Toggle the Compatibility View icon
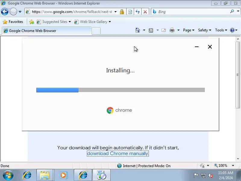 point(130,12)
